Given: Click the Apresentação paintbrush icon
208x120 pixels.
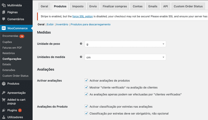Looking at the screenshot, I should (4, 93).
